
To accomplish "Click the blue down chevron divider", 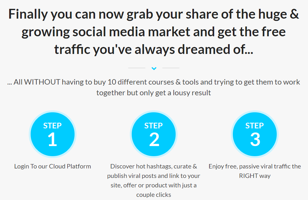I will tap(154, 68).
